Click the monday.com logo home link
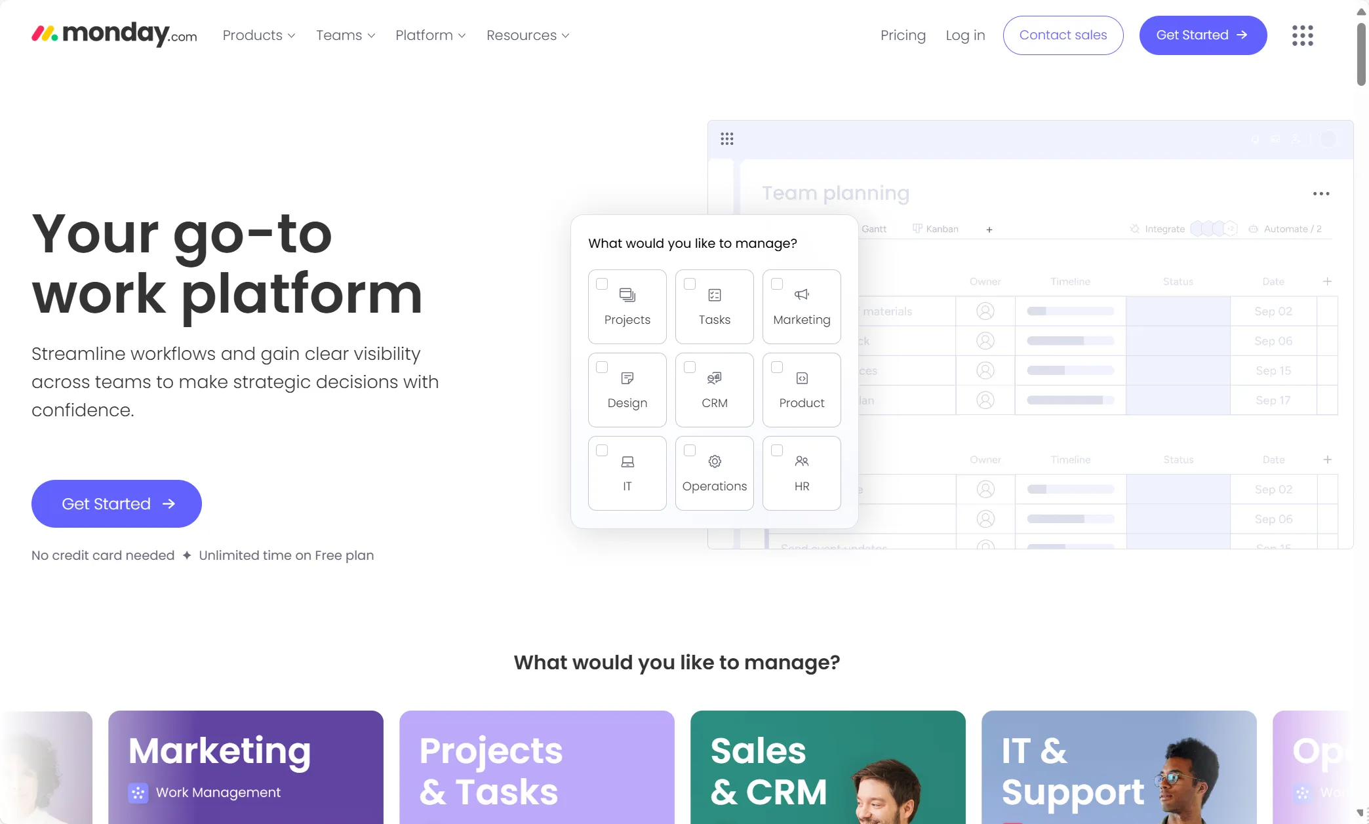Viewport: 1369px width, 824px height. click(x=113, y=34)
